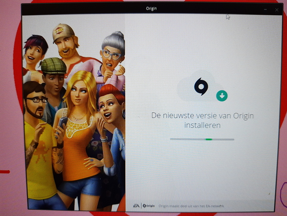Click the green download arrow badge

(221, 96)
